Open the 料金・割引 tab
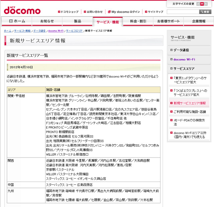Viewport: 214px width, 207px height. click(138, 21)
